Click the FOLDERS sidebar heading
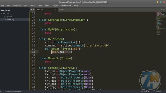Image resolution: width=166 pixels, height=93 pixels. click(x=5, y=10)
